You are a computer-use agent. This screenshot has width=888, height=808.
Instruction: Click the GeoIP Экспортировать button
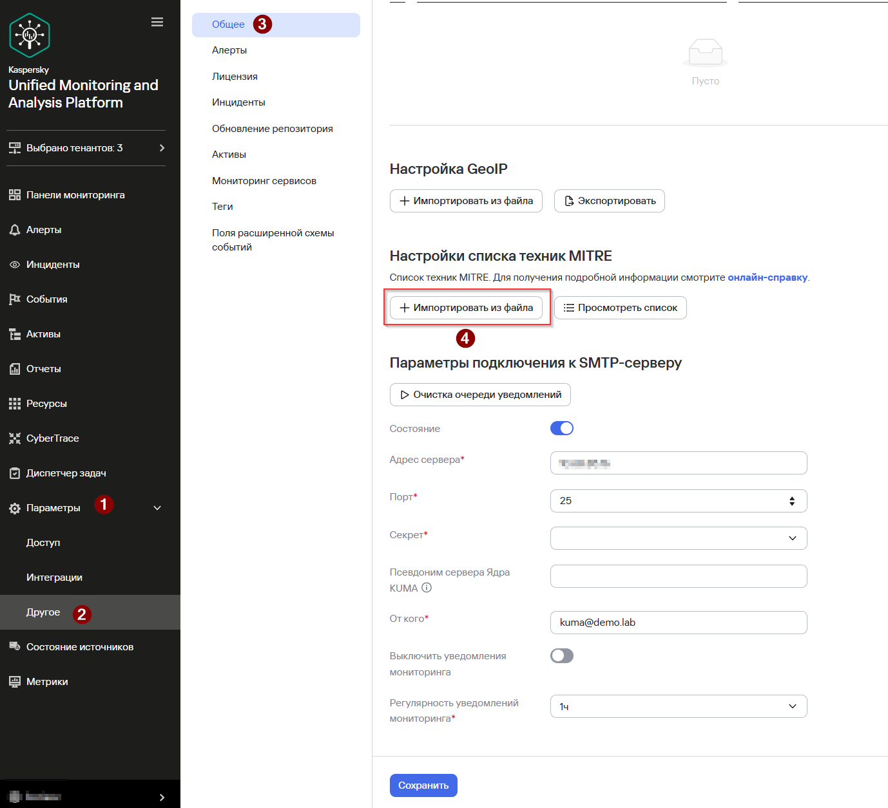610,201
